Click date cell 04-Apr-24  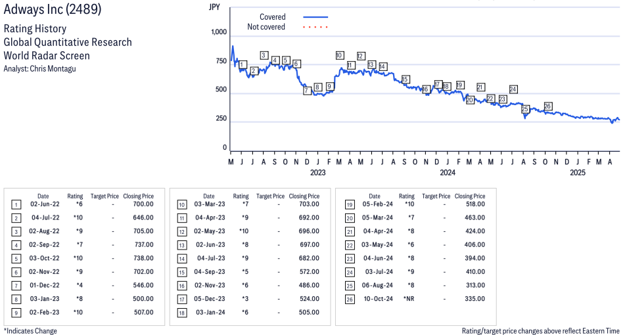coord(378,231)
